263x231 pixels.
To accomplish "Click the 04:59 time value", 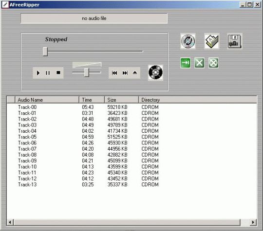I will click(88, 137).
